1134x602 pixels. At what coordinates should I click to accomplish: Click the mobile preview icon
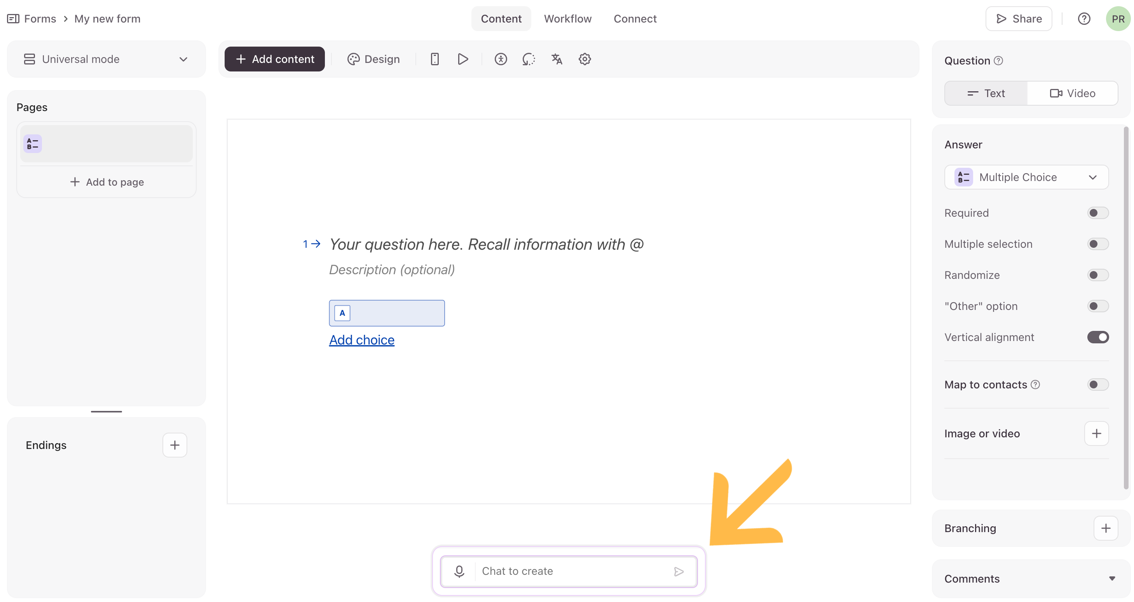[434, 59]
